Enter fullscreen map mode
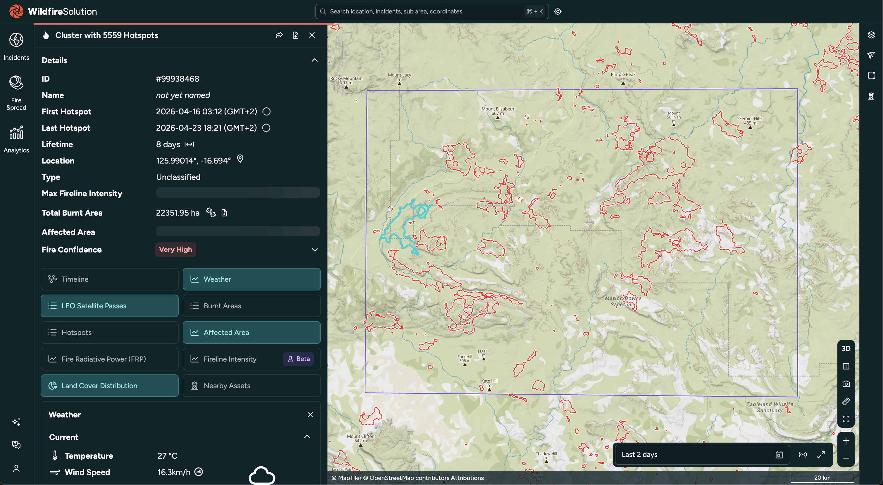Image resolution: width=883 pixels, height=485 pixels. click(x=846, y=419)
